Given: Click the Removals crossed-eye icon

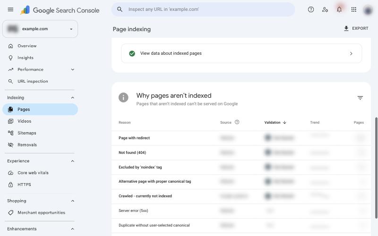Looking at the screenshot, I should point(10,145).
